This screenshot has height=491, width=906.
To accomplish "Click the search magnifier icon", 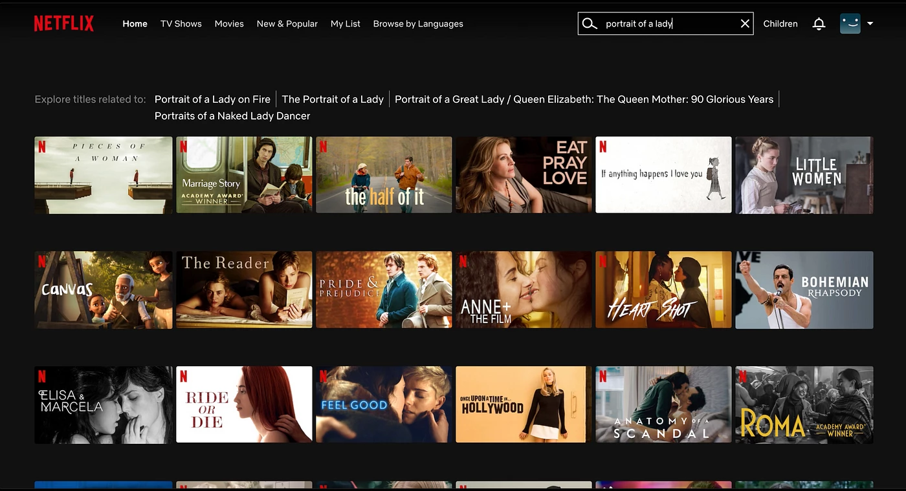I will [x=589, y=24].
